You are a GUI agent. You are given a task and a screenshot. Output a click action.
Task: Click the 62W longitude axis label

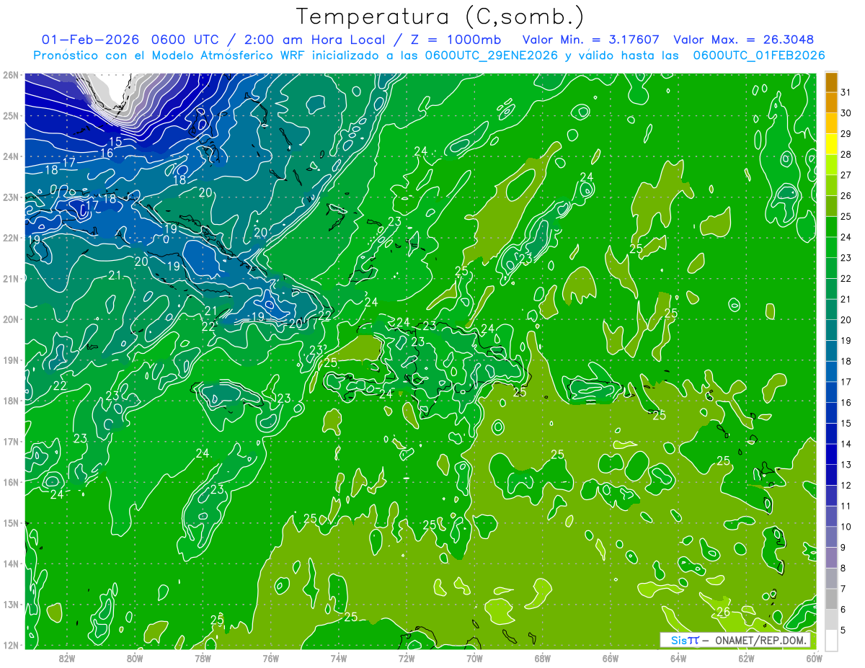746,658
